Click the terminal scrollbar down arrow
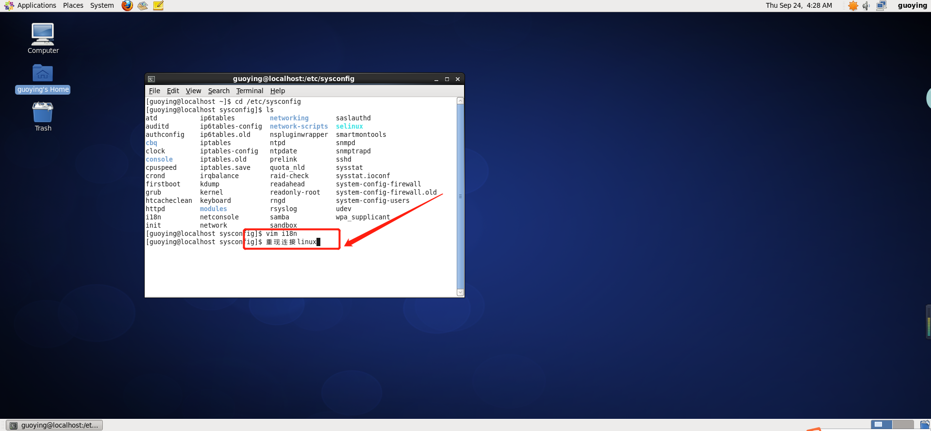The width and height of the screenshot is (931, 431). click(460, 293)
